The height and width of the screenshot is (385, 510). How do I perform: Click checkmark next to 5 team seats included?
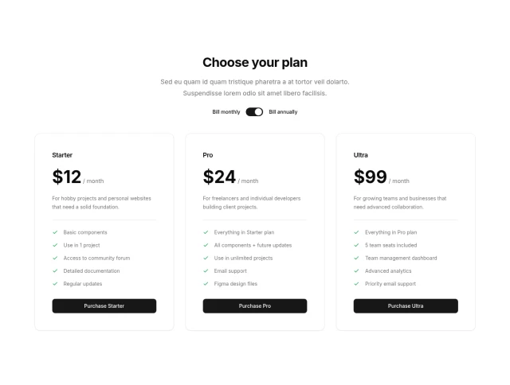(356, 245)
